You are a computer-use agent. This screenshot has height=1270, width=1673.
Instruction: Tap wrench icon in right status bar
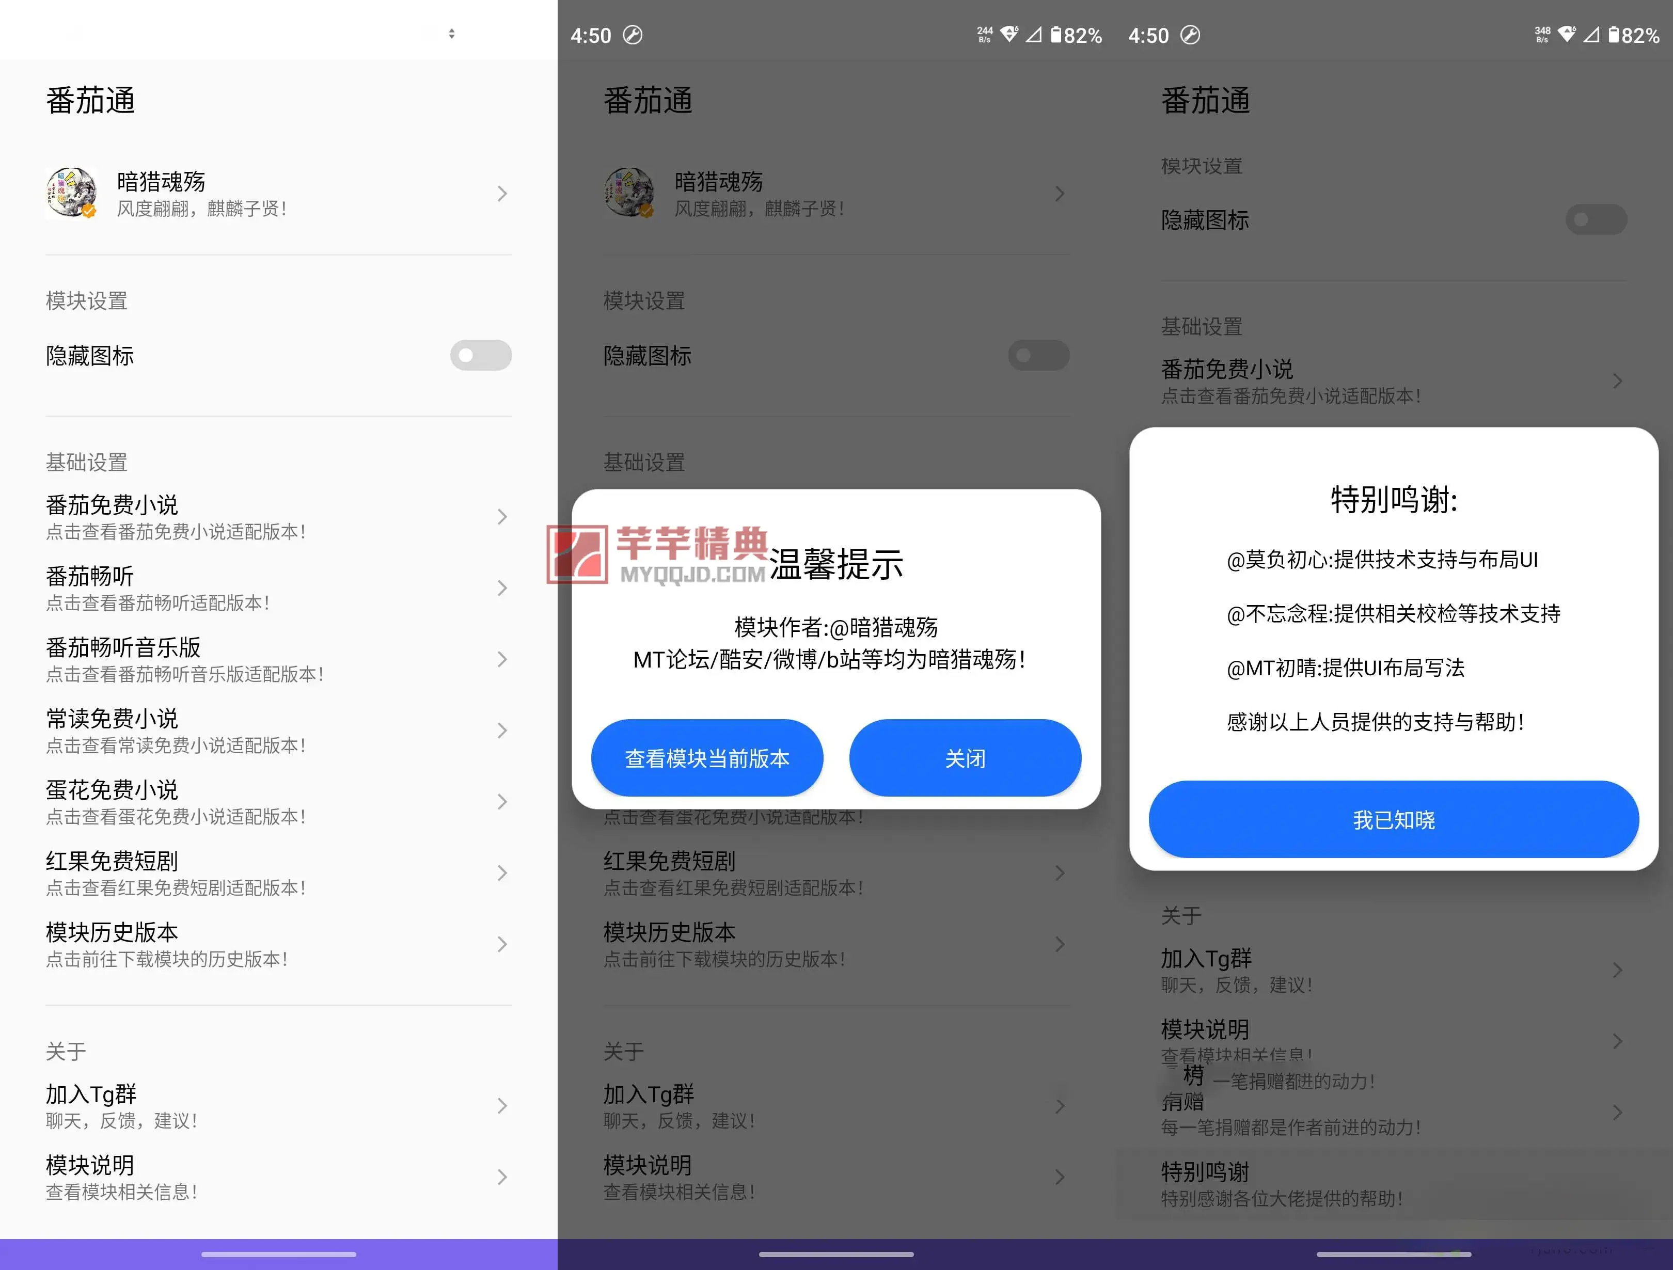(1190, 35)
